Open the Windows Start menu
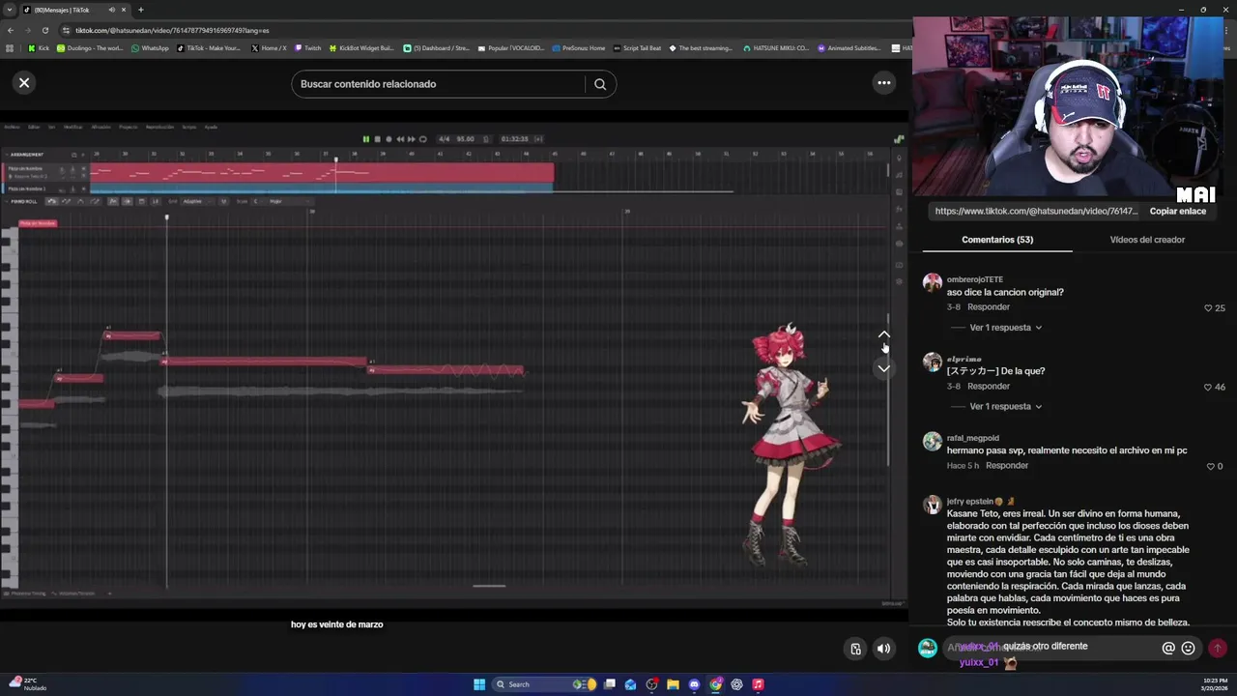The image size is (1237, 696). click(x=479, y=684)
